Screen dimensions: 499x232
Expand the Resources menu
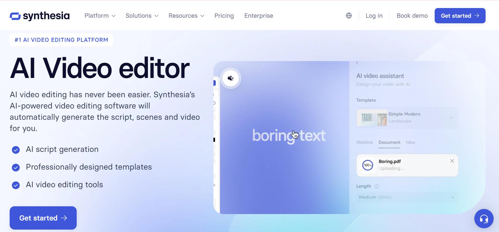(x=186, y=16)
